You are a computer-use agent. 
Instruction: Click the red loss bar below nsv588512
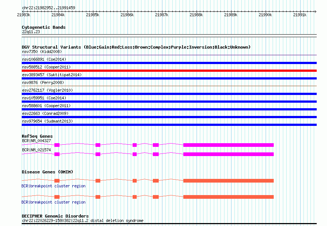[169, 71]
